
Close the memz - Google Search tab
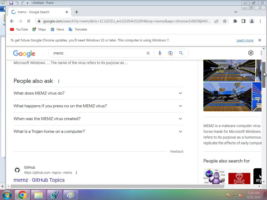[x=67, y=12]
